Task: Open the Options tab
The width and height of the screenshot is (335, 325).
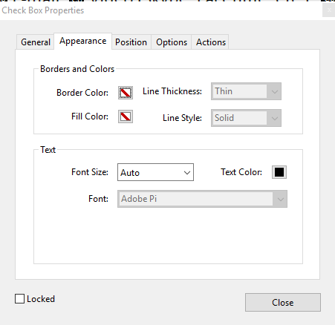Action: click(x=172, y=42)
